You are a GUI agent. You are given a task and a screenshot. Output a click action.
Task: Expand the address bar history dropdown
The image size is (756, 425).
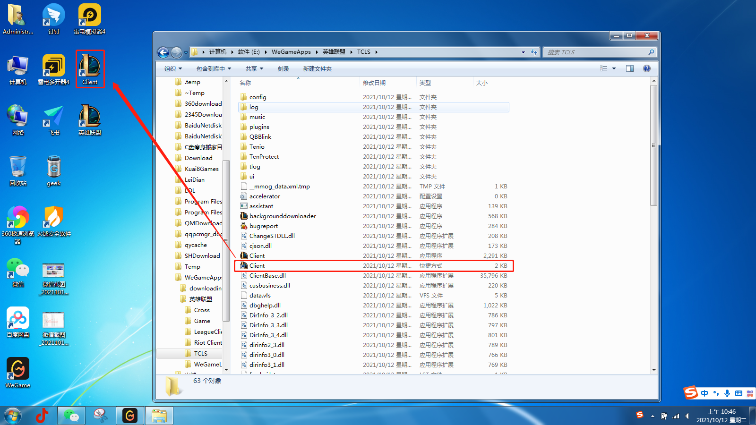(x=523, y=52)
